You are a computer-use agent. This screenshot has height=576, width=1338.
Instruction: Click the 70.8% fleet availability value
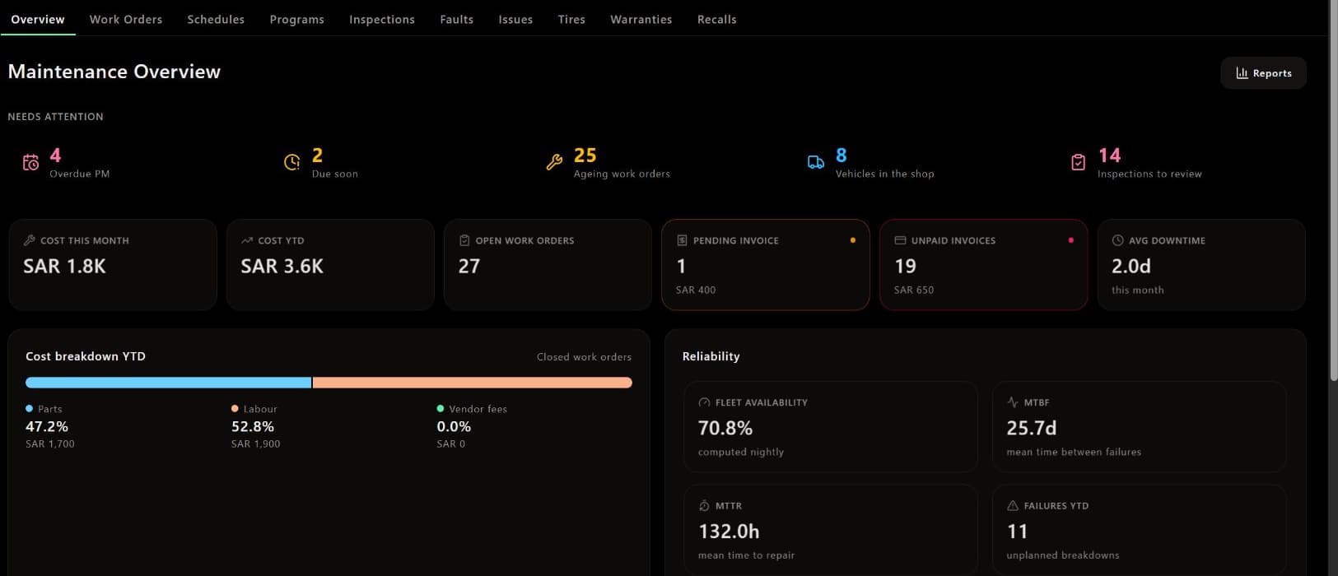coord(725,428)
